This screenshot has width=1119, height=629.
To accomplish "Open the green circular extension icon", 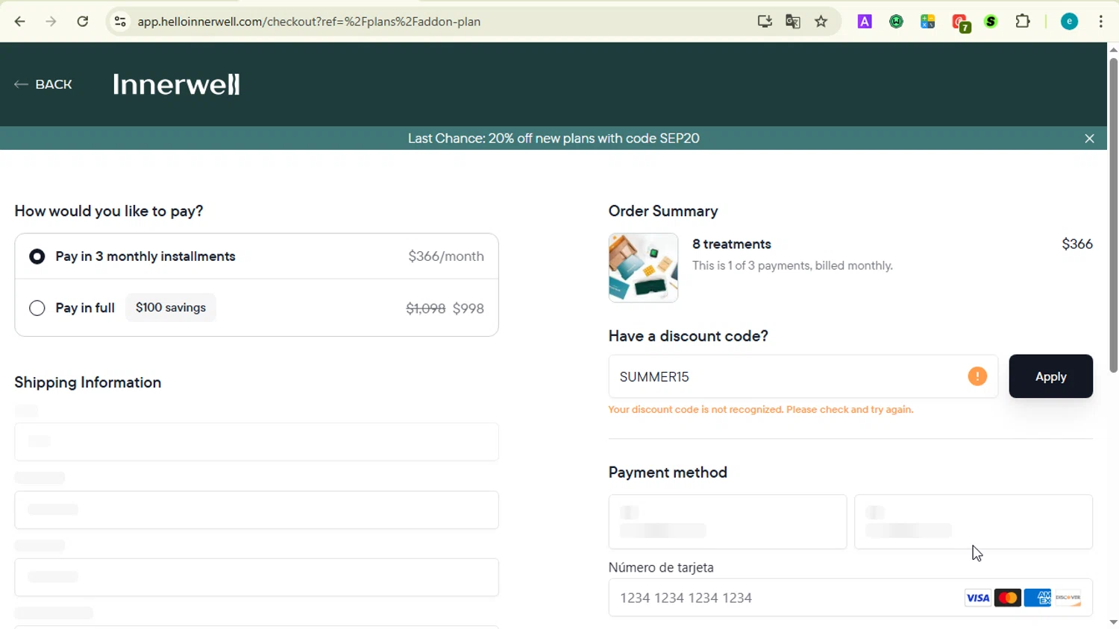I will pos(896,22).
